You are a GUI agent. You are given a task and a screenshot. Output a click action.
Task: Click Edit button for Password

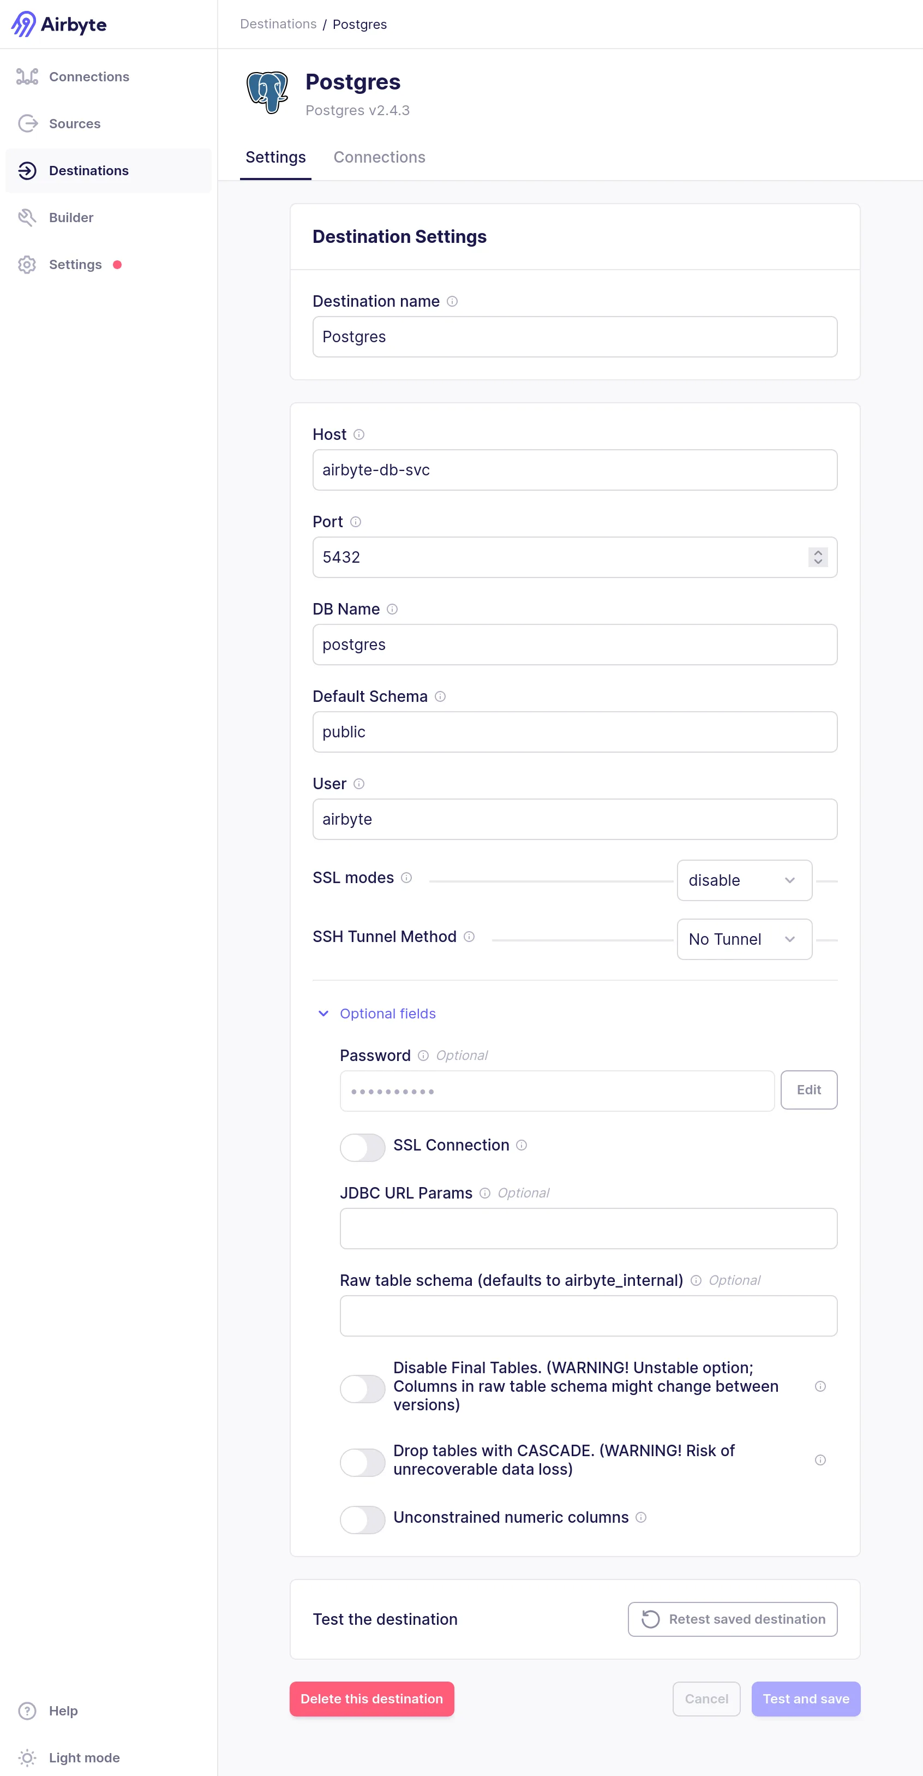tap(808, 1090)
